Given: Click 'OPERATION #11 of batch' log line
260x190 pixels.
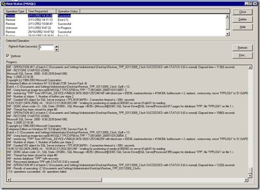Looking at the screenshot, I should [x=121, y=67].
